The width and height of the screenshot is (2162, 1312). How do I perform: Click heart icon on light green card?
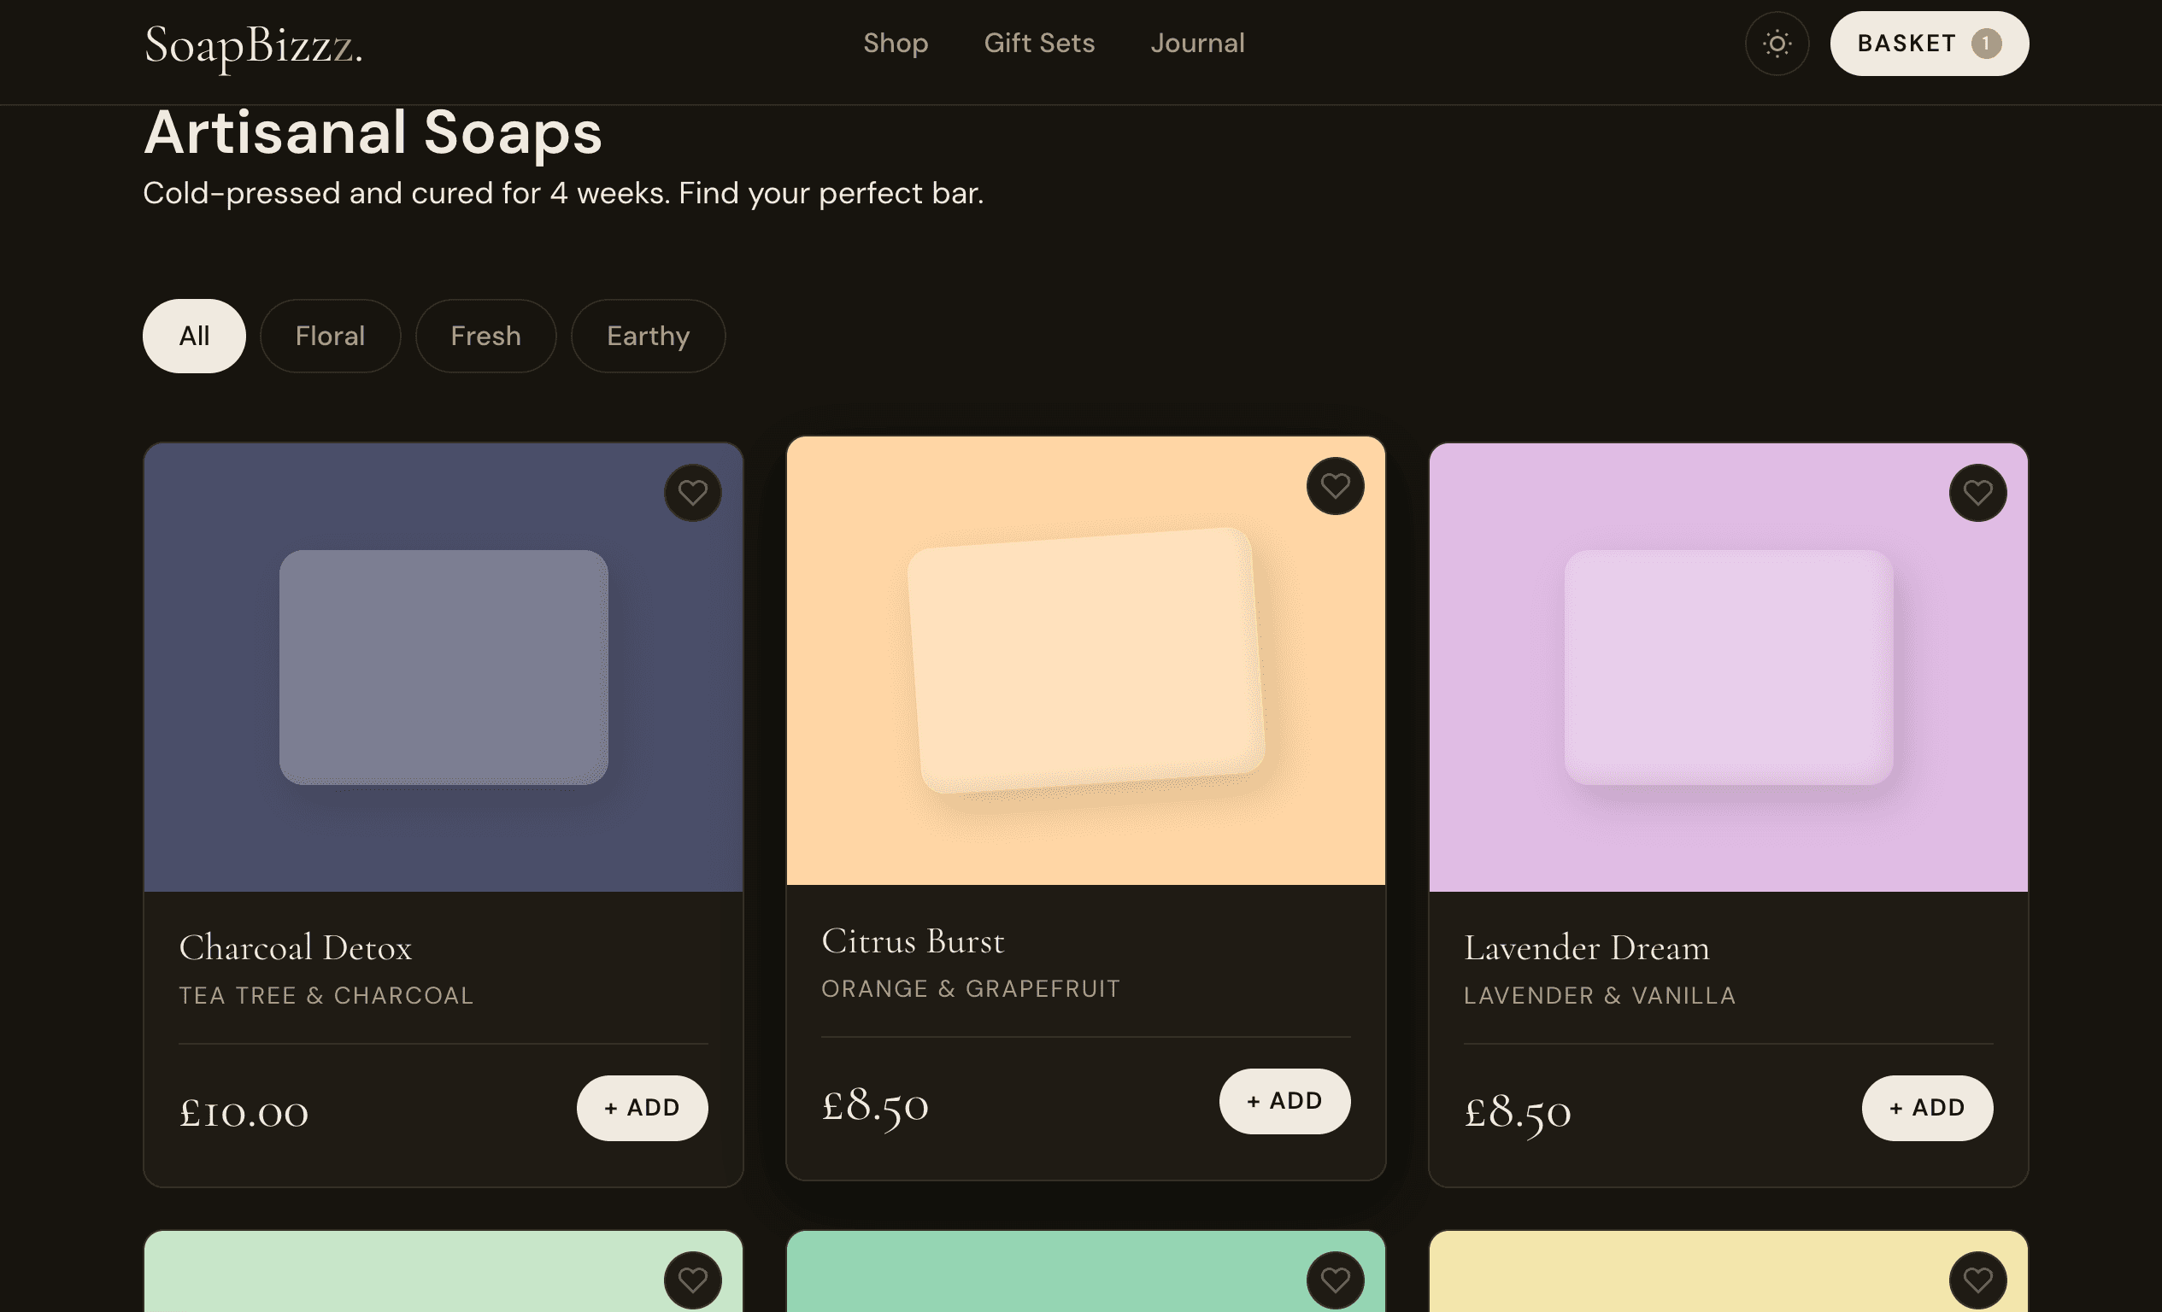pos(692,1280)
